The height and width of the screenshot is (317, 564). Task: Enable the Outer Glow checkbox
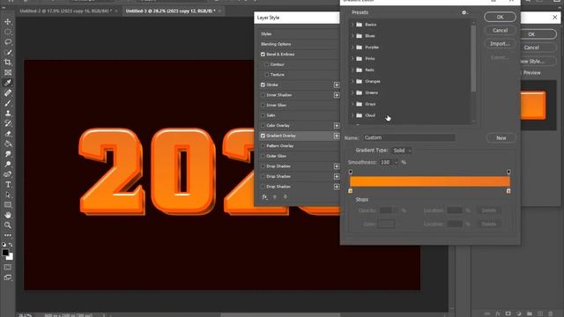pos(263,156)
